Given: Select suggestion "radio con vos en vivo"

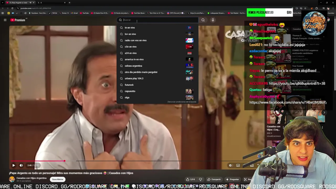Looking at the screenshot, I should click(x=157, y=40).
